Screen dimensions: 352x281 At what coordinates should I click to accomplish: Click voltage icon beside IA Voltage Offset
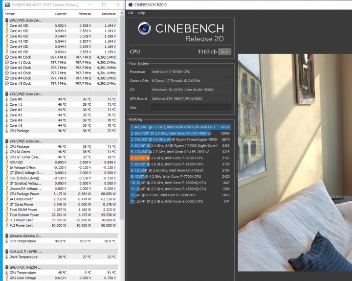(x=7, y=167)
